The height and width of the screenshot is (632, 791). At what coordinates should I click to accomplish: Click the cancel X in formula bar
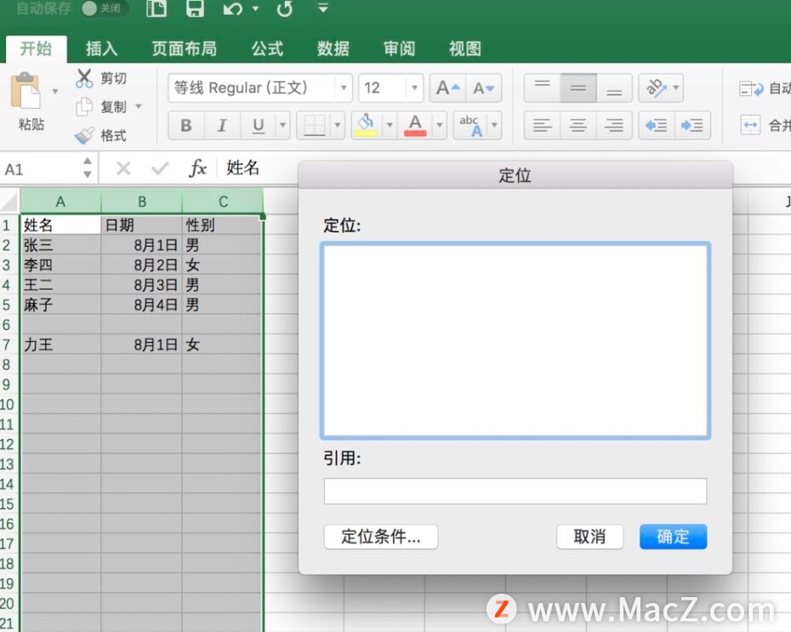click(123, 168)
